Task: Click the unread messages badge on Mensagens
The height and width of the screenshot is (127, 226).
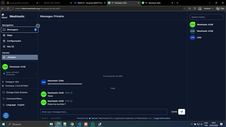Action: [x=35, y=30]
